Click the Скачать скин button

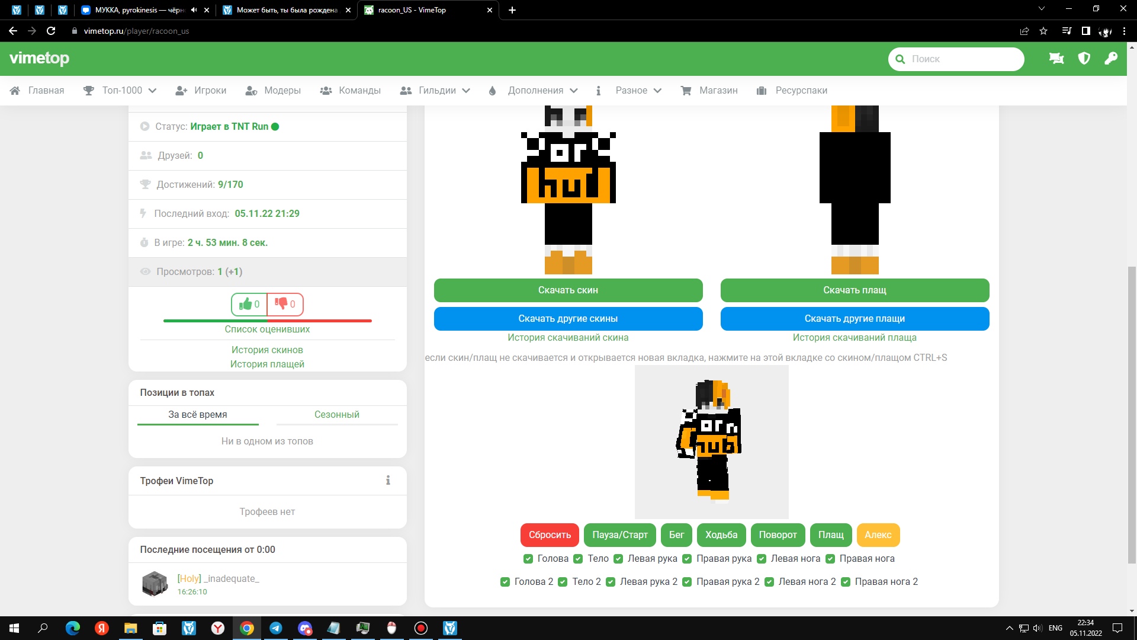568,290
